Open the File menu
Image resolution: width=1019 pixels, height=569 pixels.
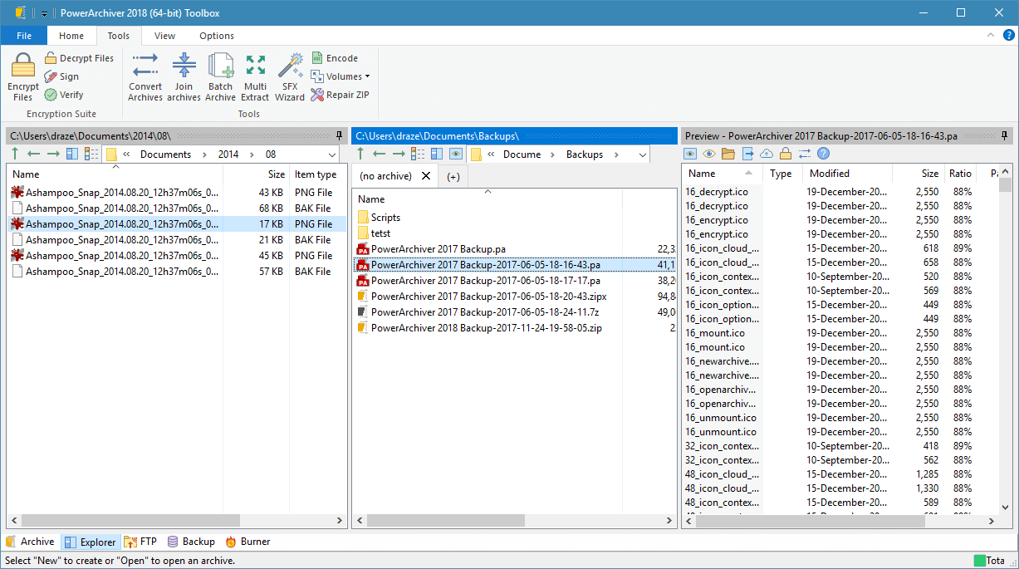pos(24,36)
